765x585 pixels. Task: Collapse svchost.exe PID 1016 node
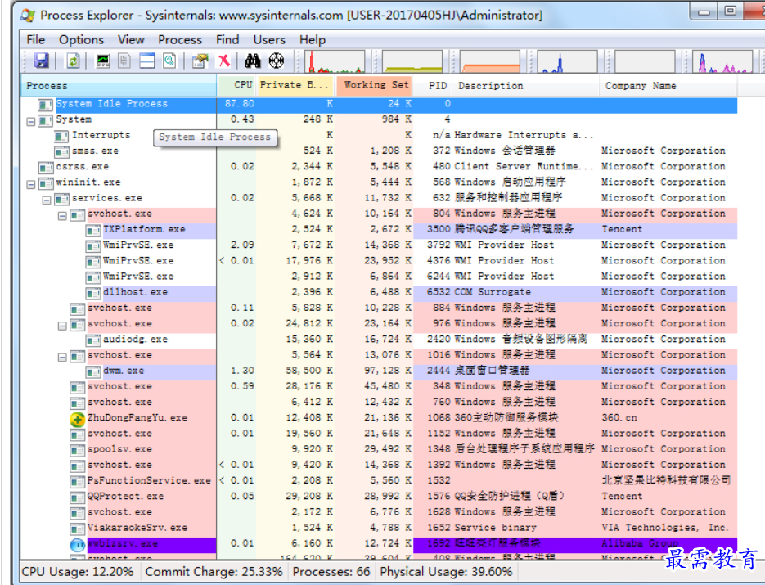tap(62, 358)
